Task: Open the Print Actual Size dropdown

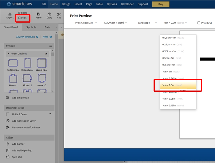Action: pos(86,23)
